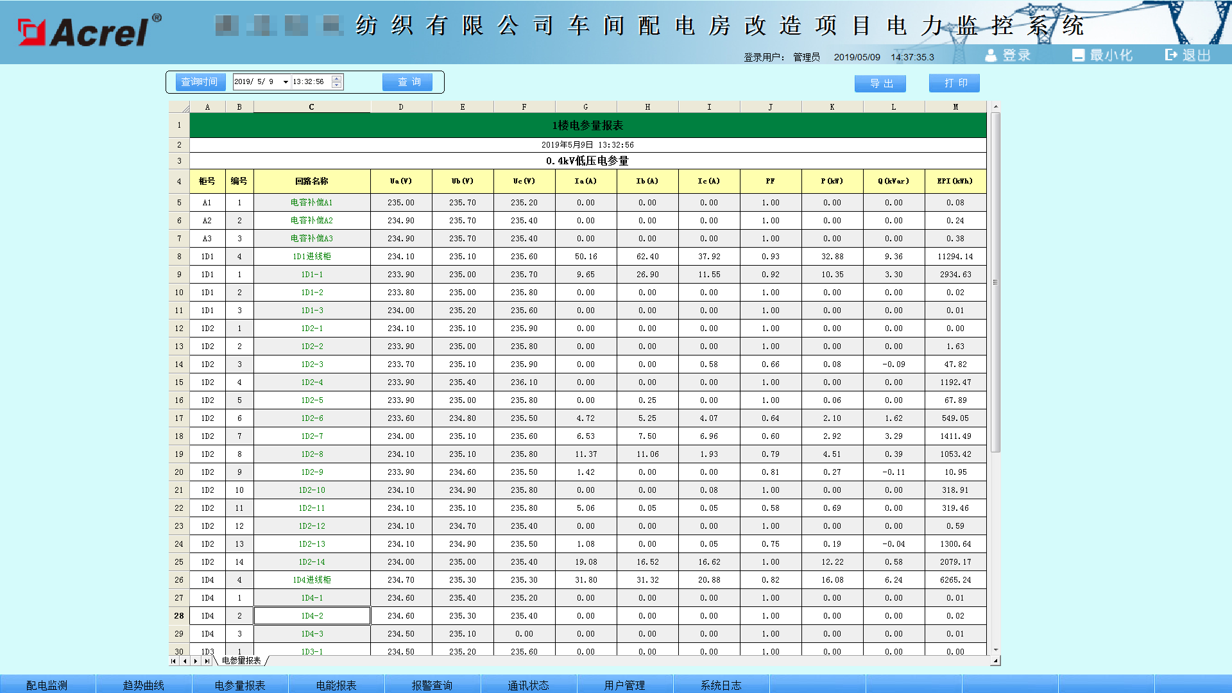
Task: Click EPI value 6265.24
Action: click(955, 580)
